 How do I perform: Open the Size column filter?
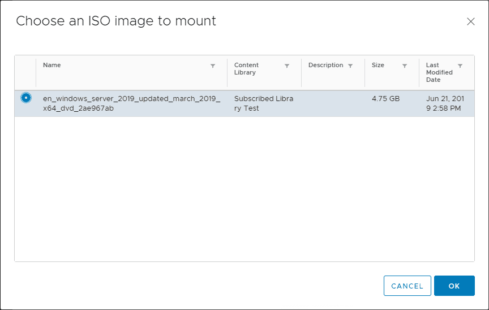(405, 66)
